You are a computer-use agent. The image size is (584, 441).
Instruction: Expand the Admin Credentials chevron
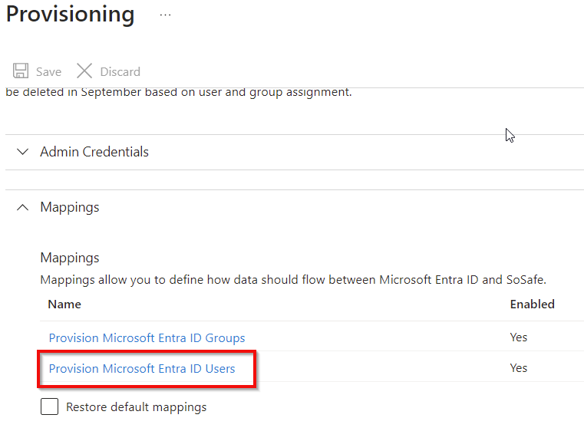22,152
